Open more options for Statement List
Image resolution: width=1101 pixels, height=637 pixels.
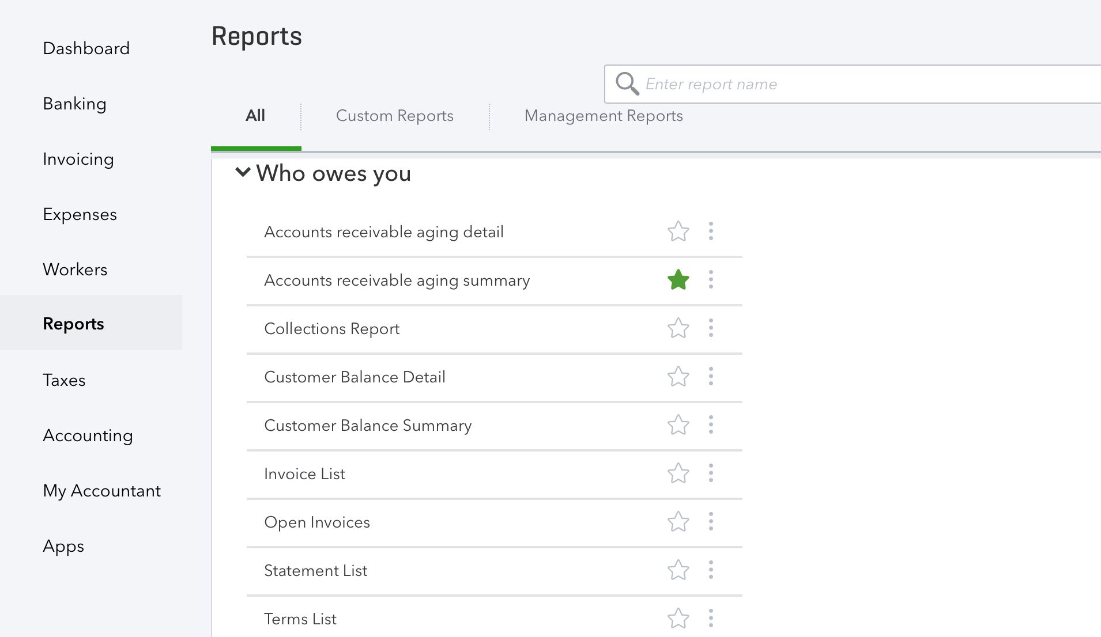711,570
